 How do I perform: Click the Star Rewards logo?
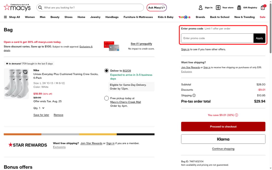(28, 145)
